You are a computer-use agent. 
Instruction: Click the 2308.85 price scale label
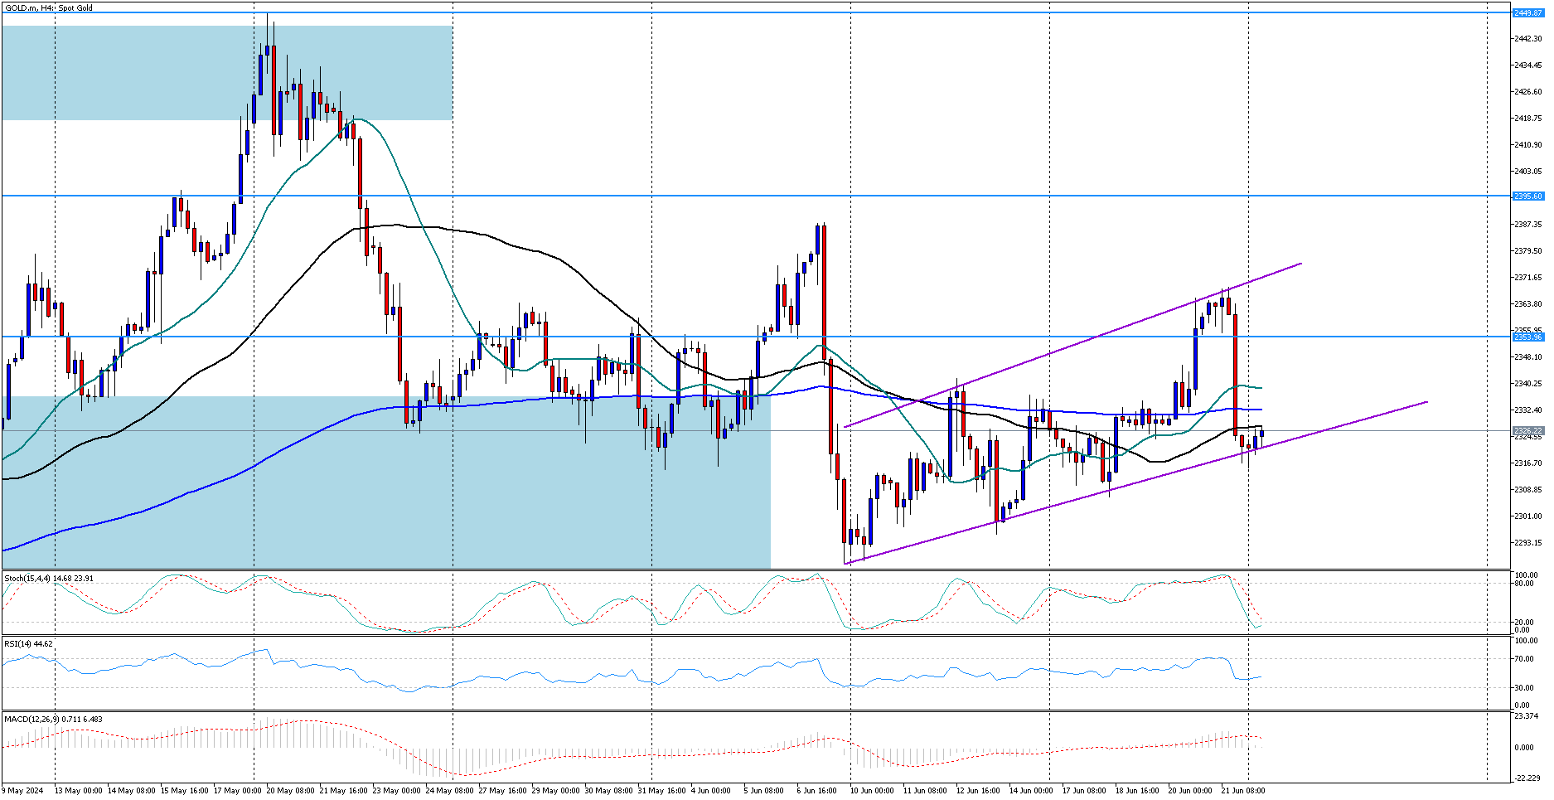click(1527, 490)
